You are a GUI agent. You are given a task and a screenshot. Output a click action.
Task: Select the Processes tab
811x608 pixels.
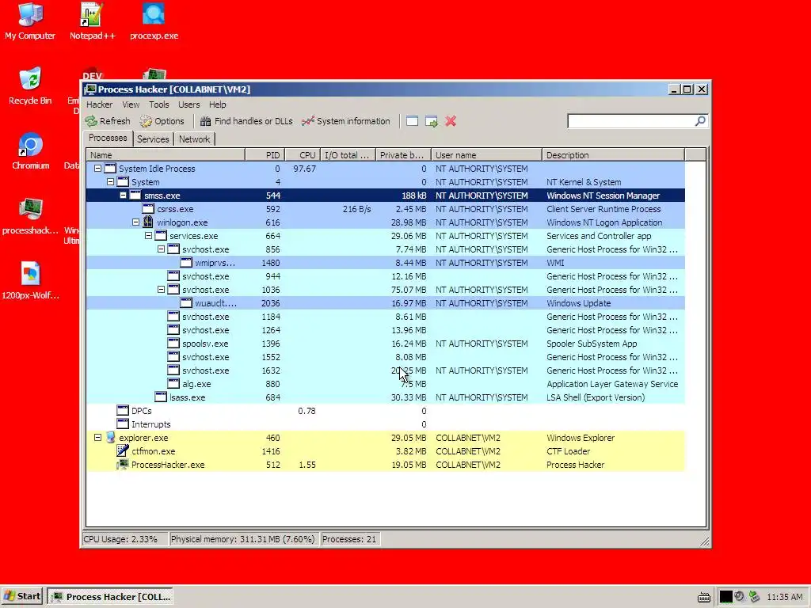point(108,138)
